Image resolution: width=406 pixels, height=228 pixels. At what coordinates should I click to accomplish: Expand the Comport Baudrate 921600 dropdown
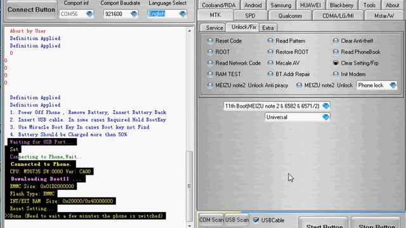pos(134,14)
